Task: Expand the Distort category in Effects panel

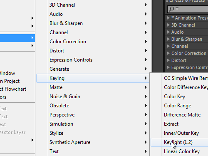Action: point(168,60)
